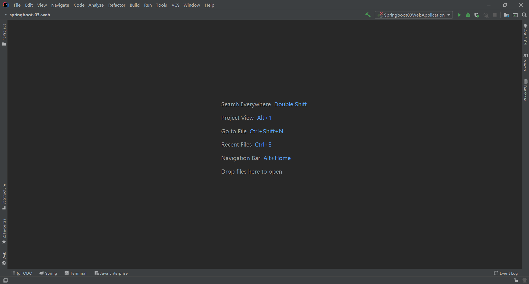The width and height of the screenshot is (529, 284).
Task: Open the Refactor menu
Action: pos(117,5)
